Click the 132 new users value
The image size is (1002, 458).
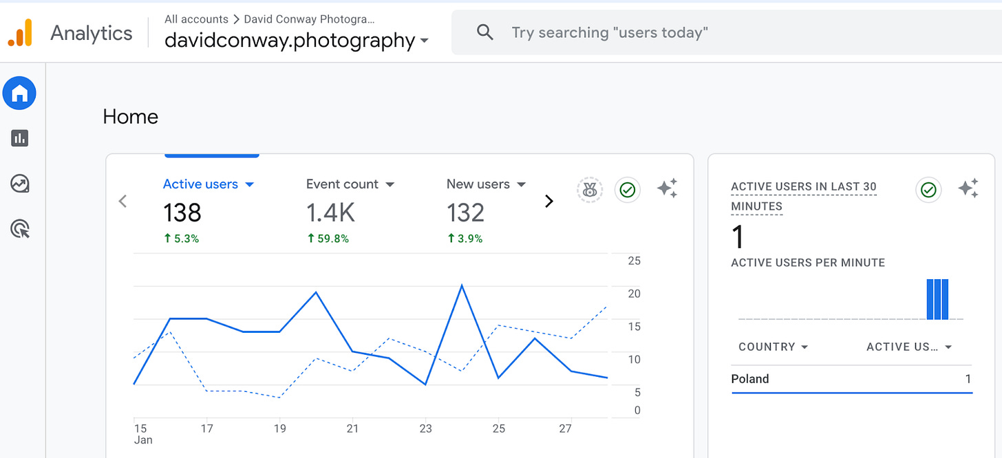click(x=466, y=213)
